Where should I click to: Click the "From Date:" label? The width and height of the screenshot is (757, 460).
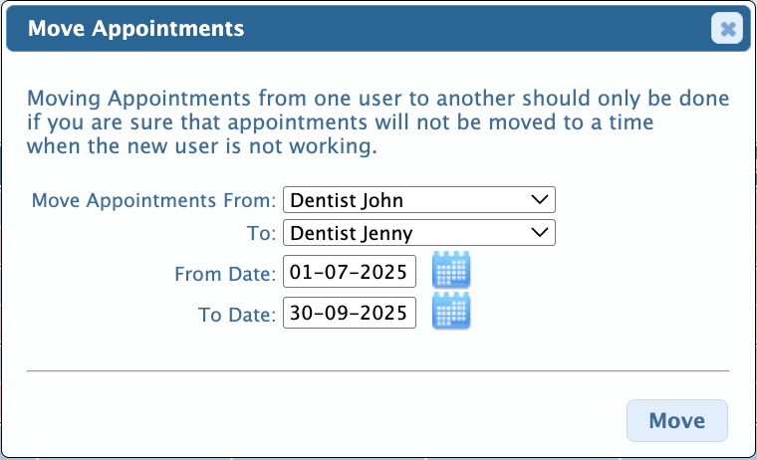225,274
